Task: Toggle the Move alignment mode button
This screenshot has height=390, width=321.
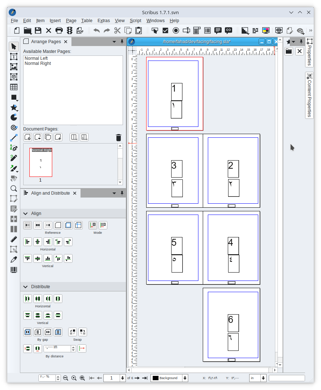Action: click(x=93, y=225)
